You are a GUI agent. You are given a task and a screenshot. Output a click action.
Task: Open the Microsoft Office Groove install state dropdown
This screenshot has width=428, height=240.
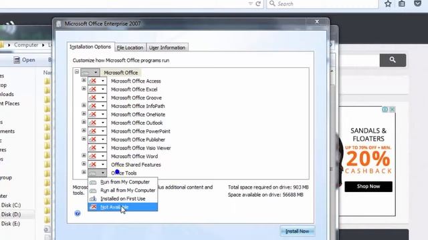click(97, 98)
